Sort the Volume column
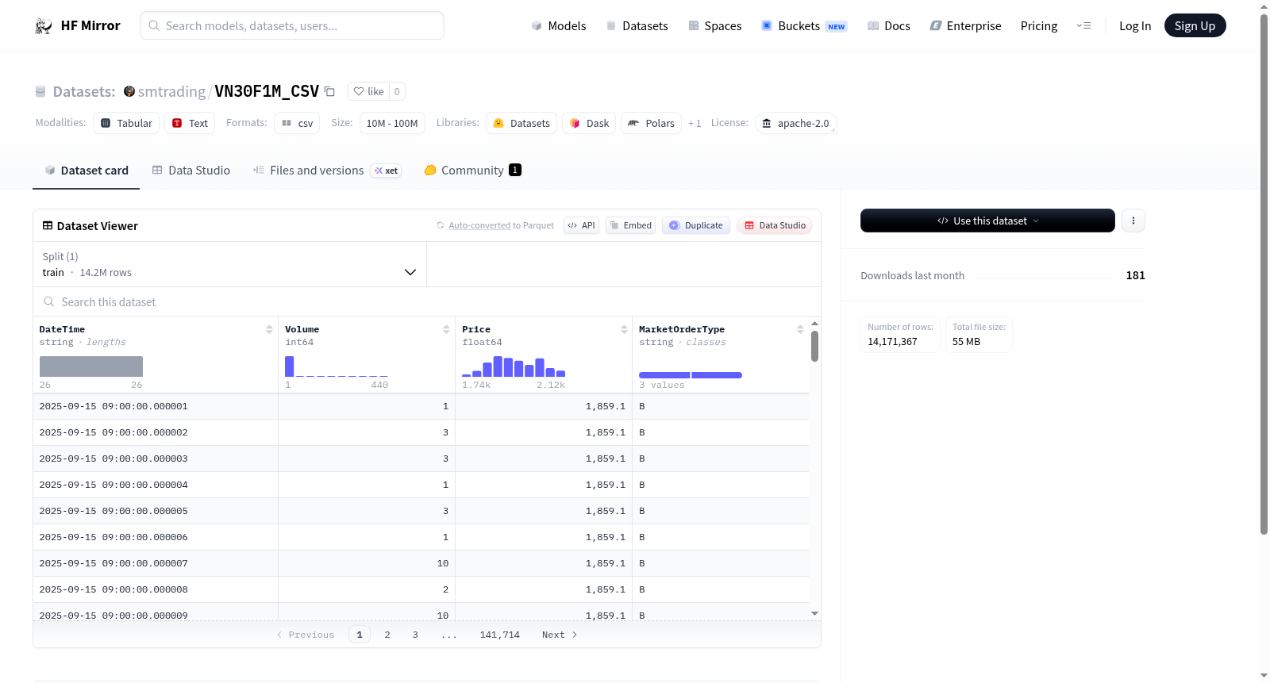1270x683 pixels. [446, 329]
